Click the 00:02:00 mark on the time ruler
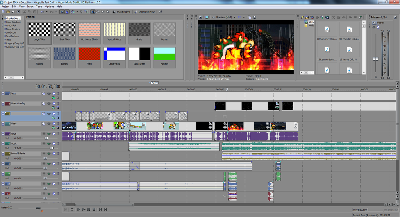This screenshot has width=400, height=217. click(x=249, y=90)
